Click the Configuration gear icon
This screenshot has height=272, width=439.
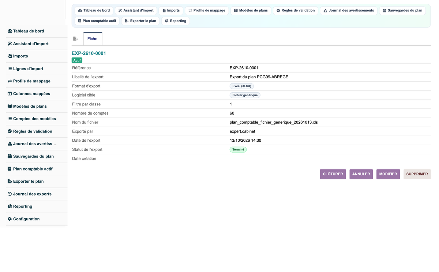pyautogui.click(x=10, y=219)
